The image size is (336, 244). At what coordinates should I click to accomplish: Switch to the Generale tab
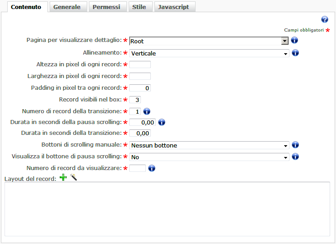click(x=67, y=7)
